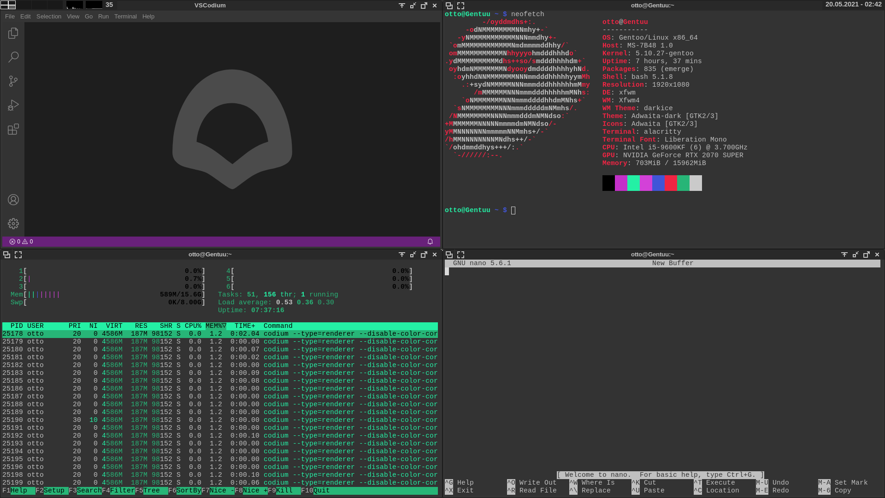Screen dimensions: 885x498
Task: Click F3 Search in htop
Action: [85, 491]
